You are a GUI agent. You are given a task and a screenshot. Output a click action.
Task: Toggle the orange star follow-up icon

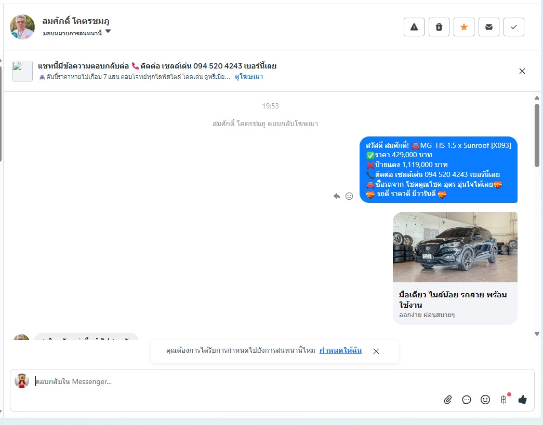click(463, 27)
